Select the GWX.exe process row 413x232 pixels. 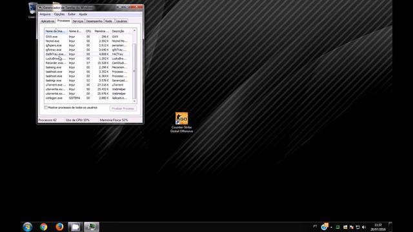[87, 37]
